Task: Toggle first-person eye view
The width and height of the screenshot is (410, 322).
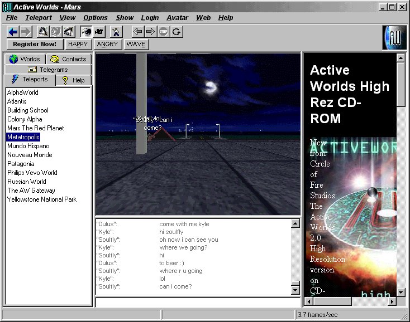Action: [x=86, y=32]
